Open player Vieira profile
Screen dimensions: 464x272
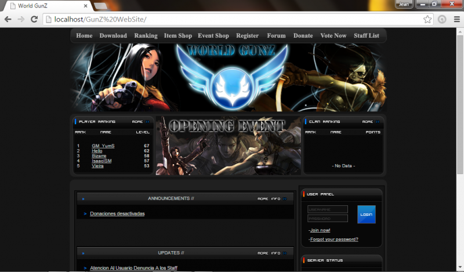97,166
